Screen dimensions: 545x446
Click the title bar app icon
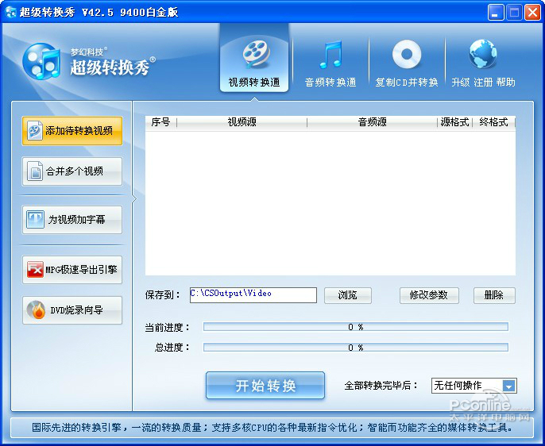(10, 12)
